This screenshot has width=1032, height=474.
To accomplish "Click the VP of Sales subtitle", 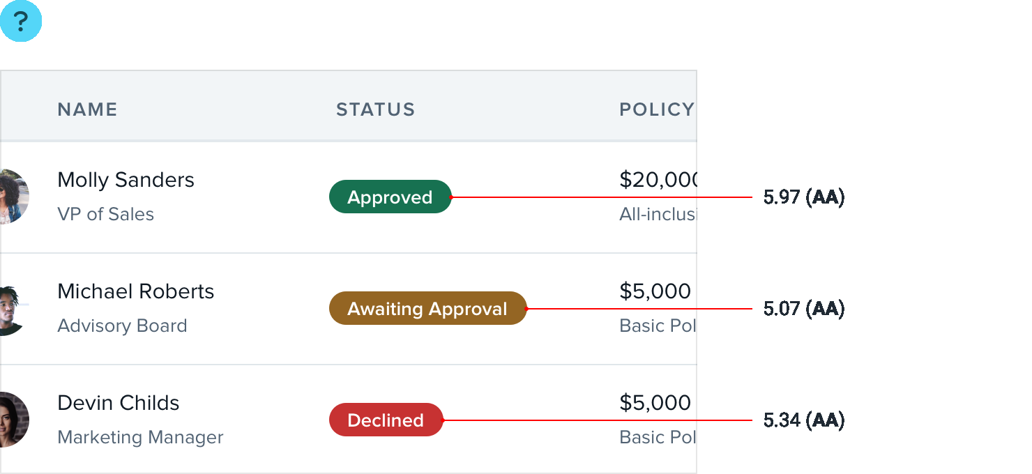I will click(105, 214).
